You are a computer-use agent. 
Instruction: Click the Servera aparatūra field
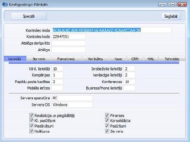pos(72,98)
